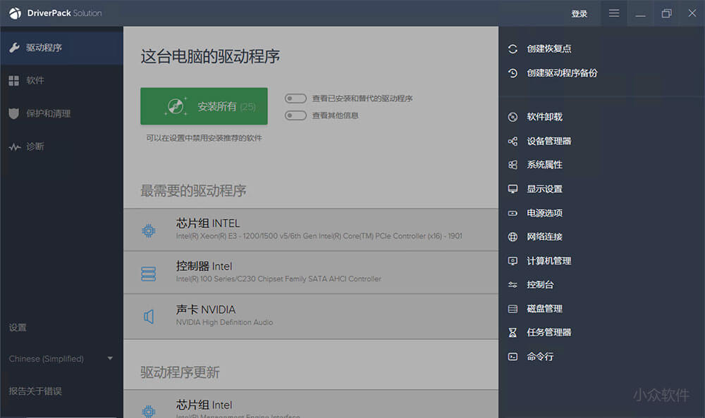Click the disk management icon (磁盘管理)

point(513,308)
